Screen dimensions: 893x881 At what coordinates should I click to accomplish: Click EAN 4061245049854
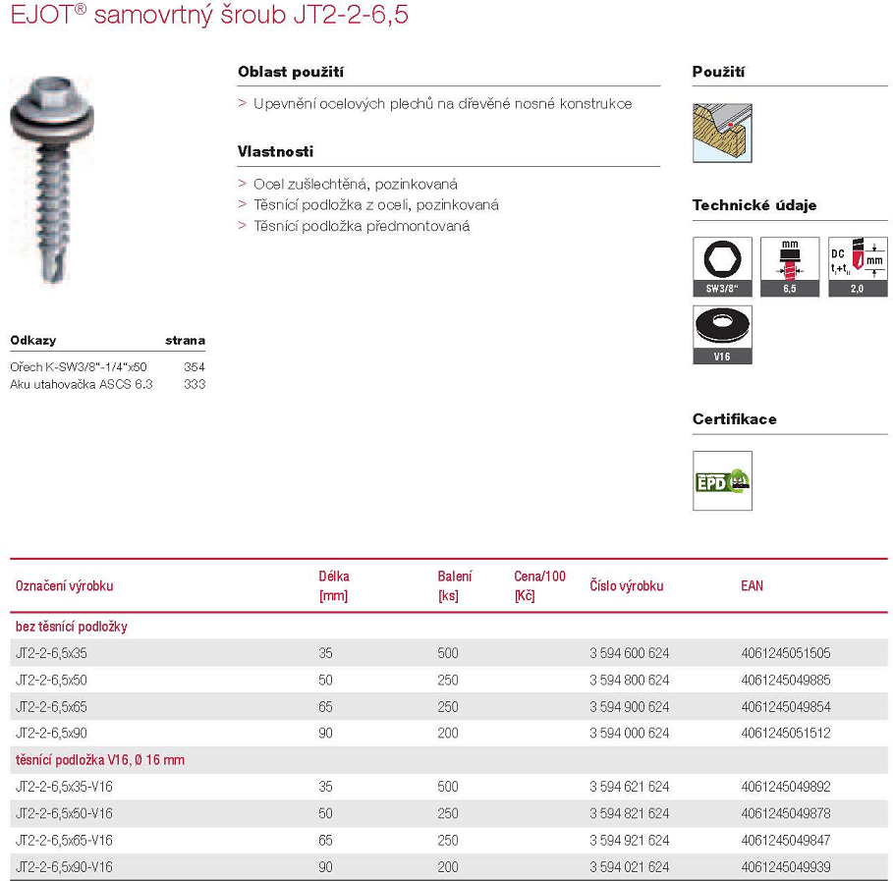click(x=786, y=707)
